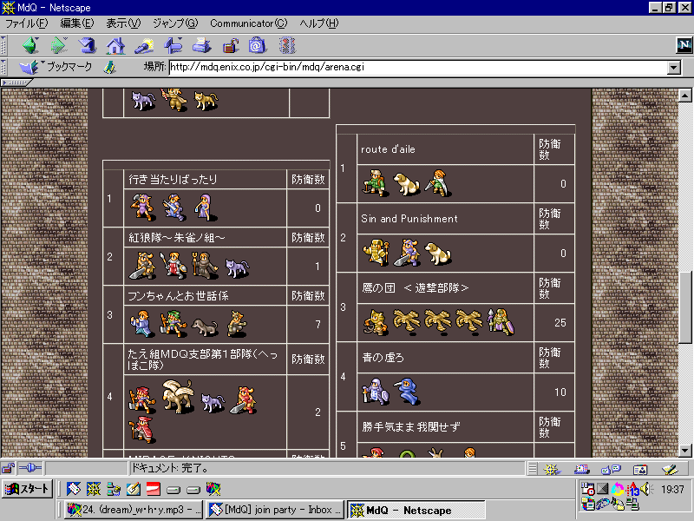Viewport: 694px width, 521px height.
Task: Click the 紅狼隊～朱雀ノ組～ party name
Action: (177, 237)
